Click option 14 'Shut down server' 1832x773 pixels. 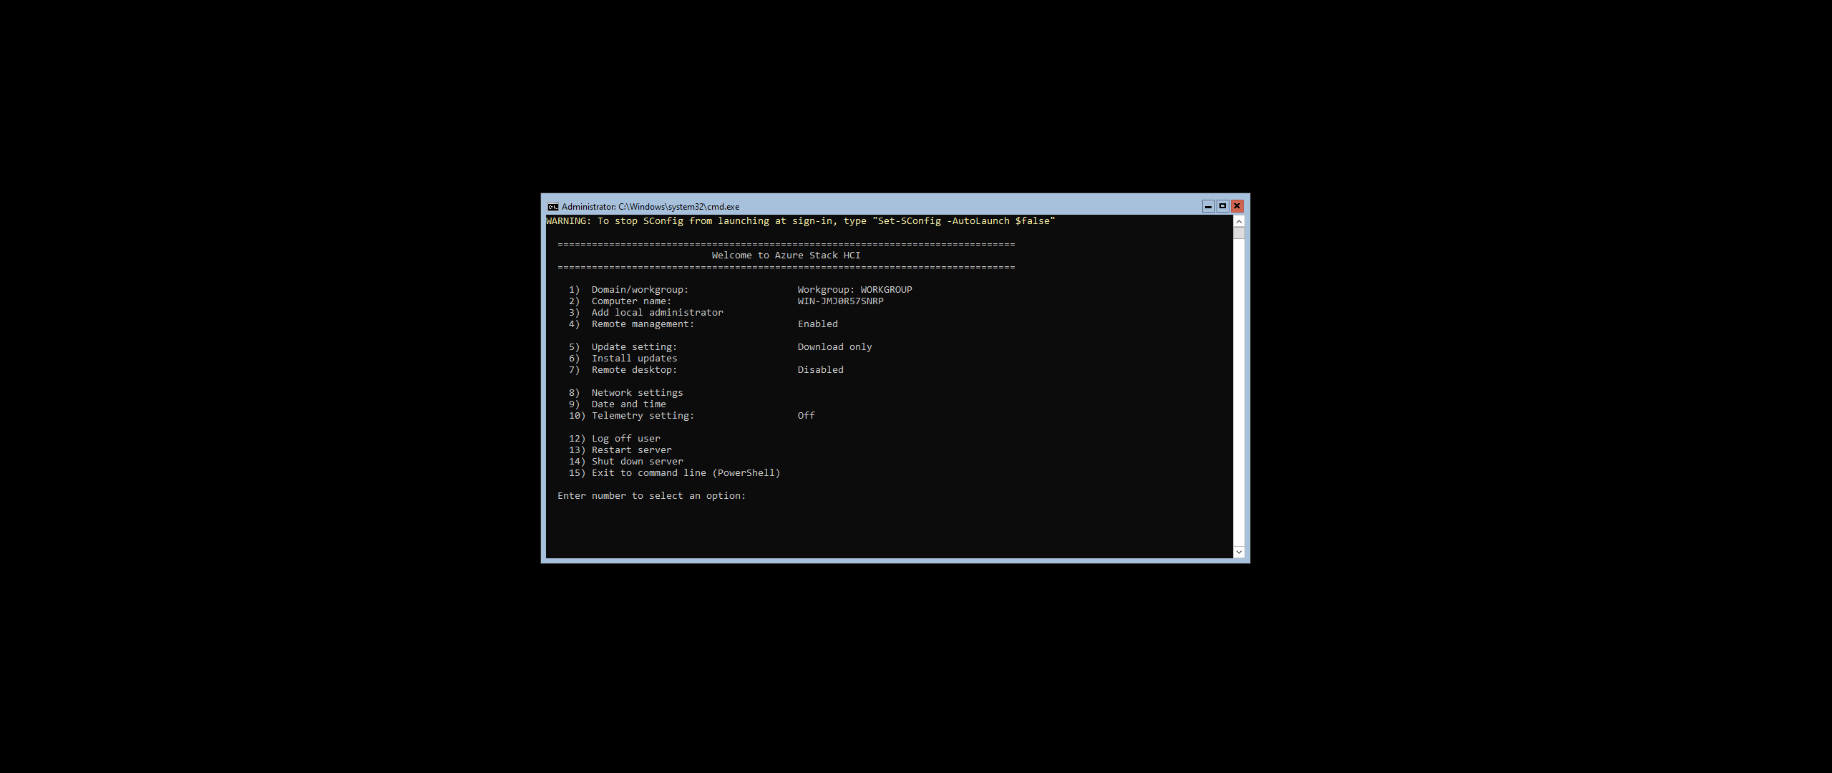[x=637, y=462]
